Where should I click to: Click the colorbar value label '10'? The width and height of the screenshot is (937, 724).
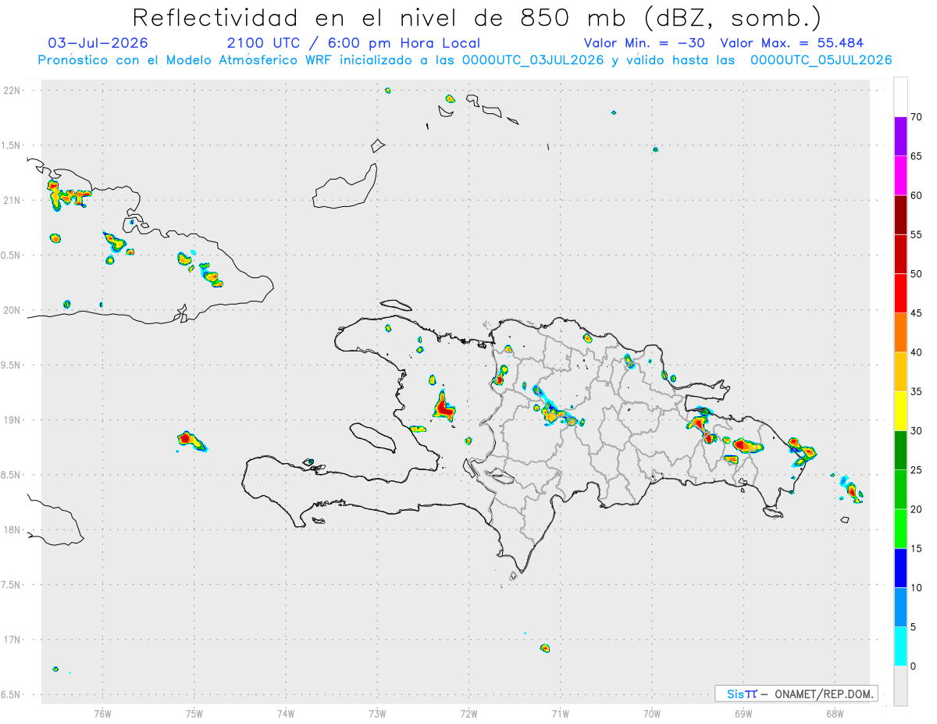(917, 588)
